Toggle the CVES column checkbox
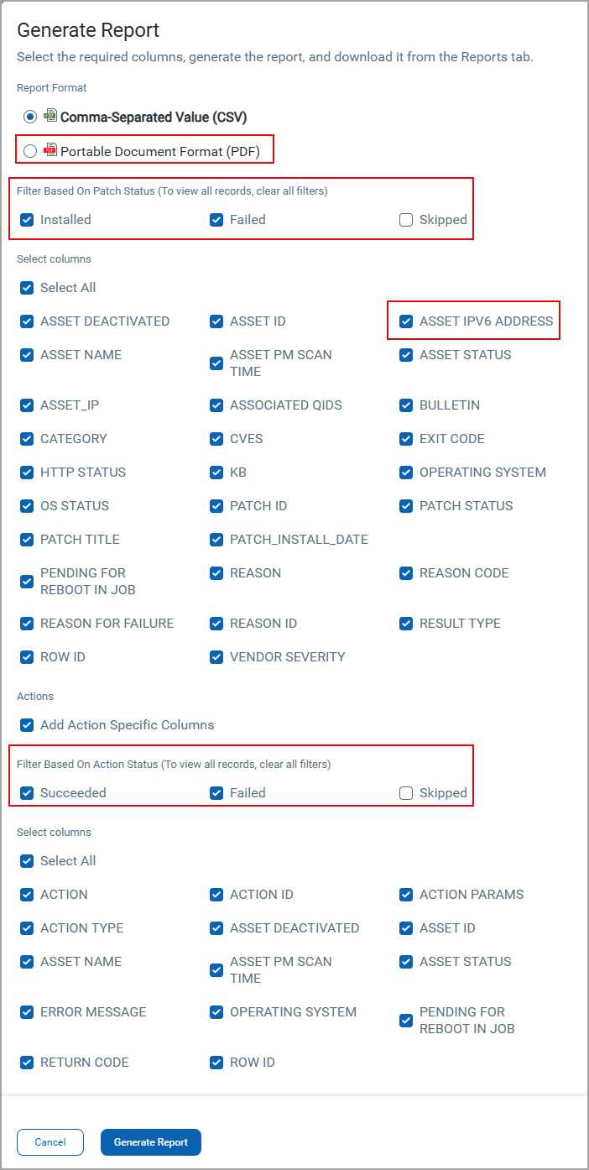This screenshot has height=1170, width=589. pyautogui.click(x=216, y=438)
